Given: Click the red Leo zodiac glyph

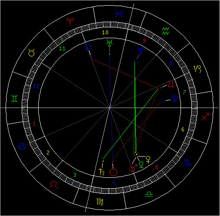Looking at the screenshot, I should [53, 184].
